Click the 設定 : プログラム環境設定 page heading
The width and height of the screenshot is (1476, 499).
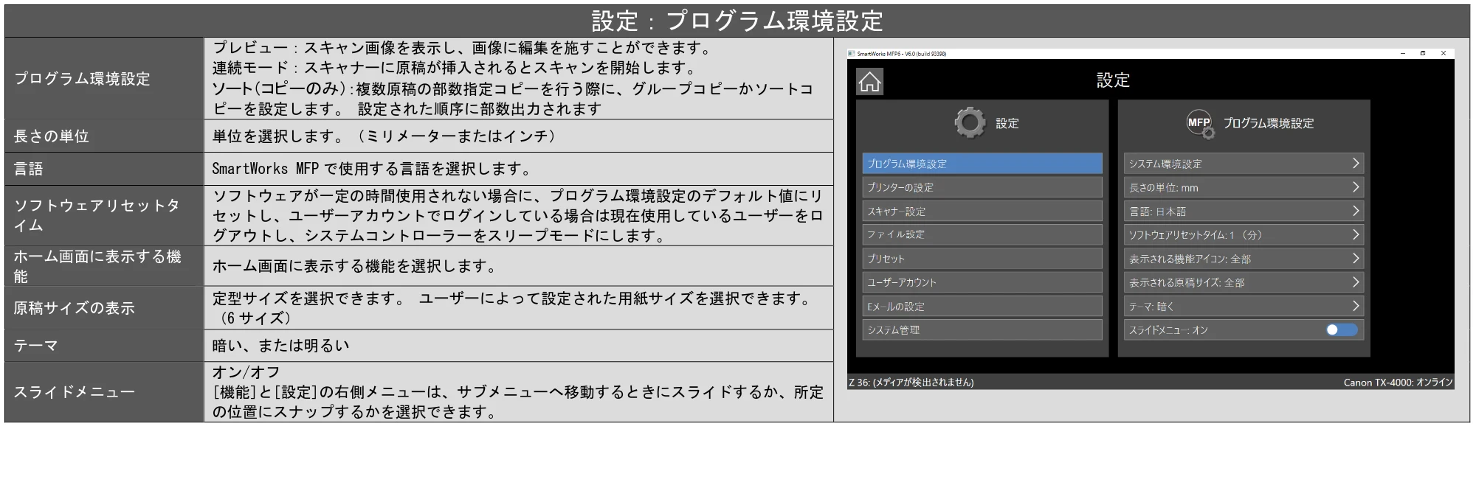pos(737,21)
